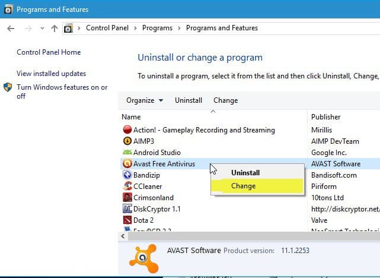Choose Change in the context menu
This screenshot has width=380, height=278.
pyautogui.click(x=257, y=186)
